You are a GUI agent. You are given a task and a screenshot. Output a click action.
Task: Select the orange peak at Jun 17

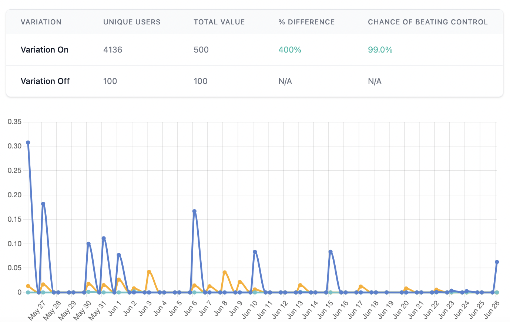tap(361, 287)
